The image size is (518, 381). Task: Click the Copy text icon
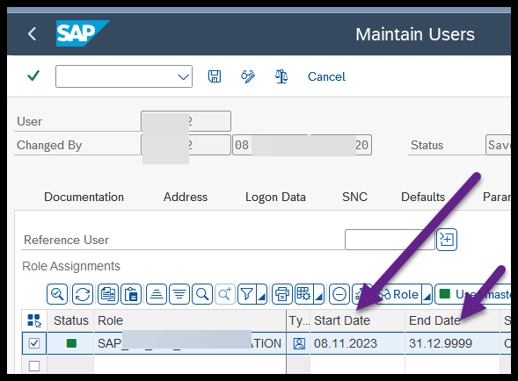[108, 294]
